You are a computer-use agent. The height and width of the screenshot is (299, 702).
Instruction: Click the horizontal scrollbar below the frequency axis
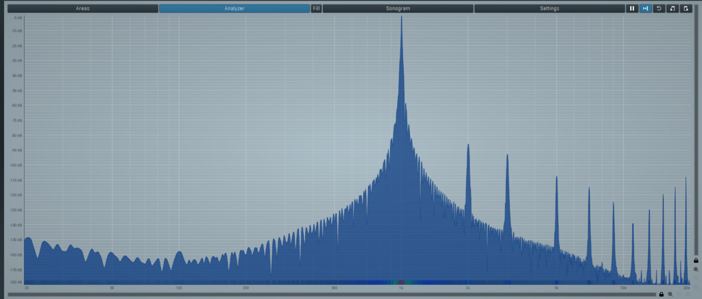(332, 294)
